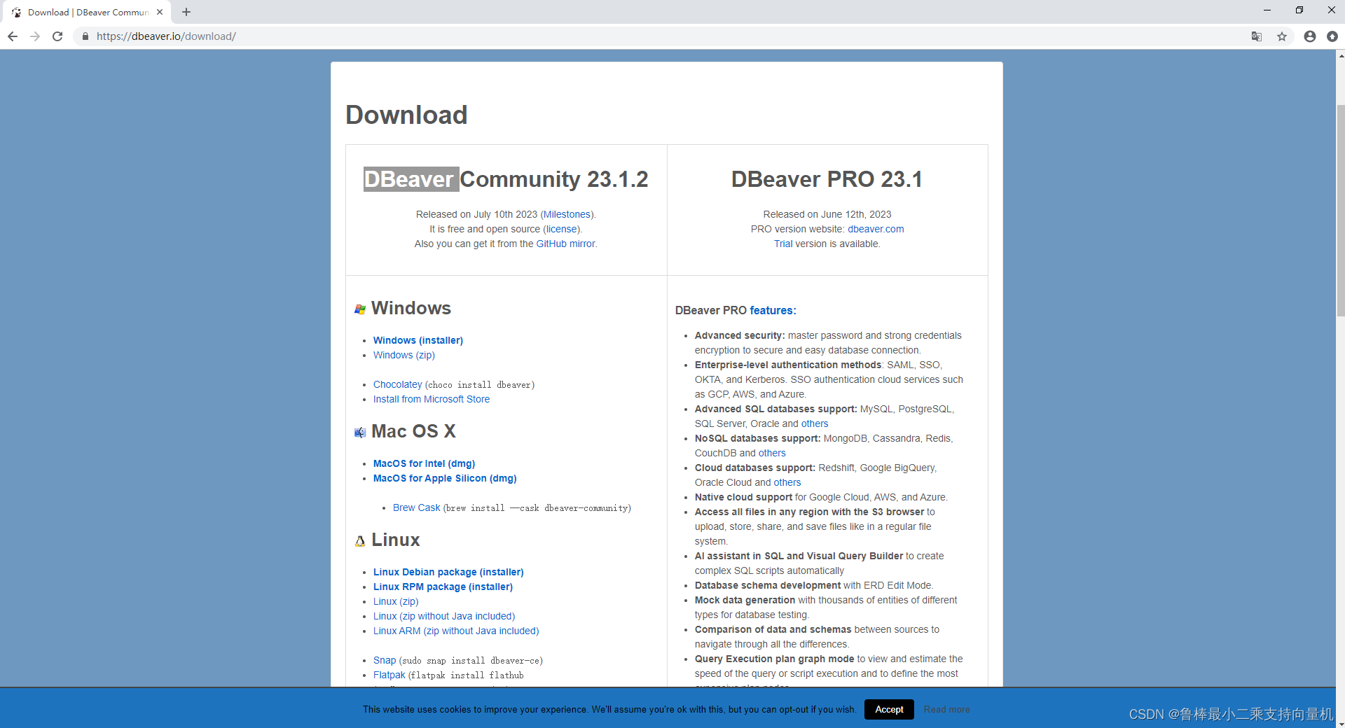Open Install from Microsoft Store link
1345x728 pixels.
pos(432,399)
